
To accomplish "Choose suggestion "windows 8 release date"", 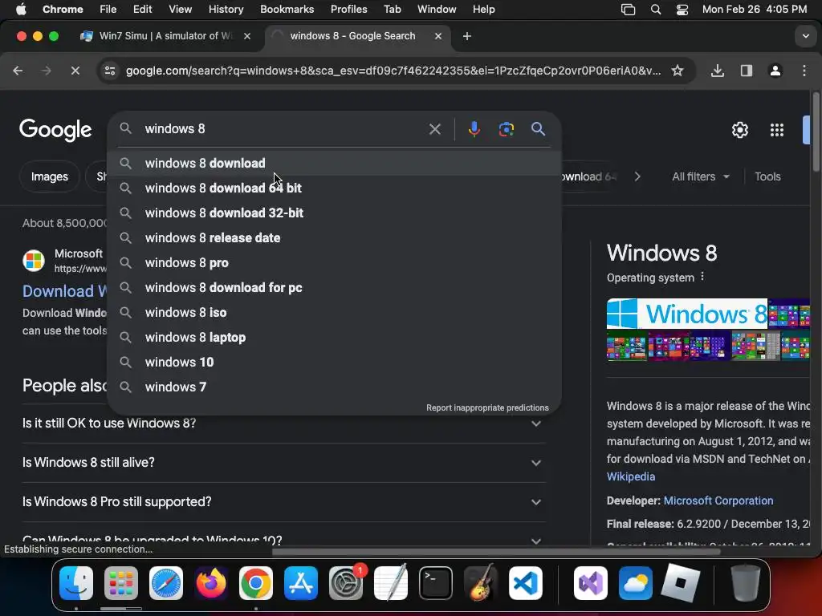I will point(335,237).
